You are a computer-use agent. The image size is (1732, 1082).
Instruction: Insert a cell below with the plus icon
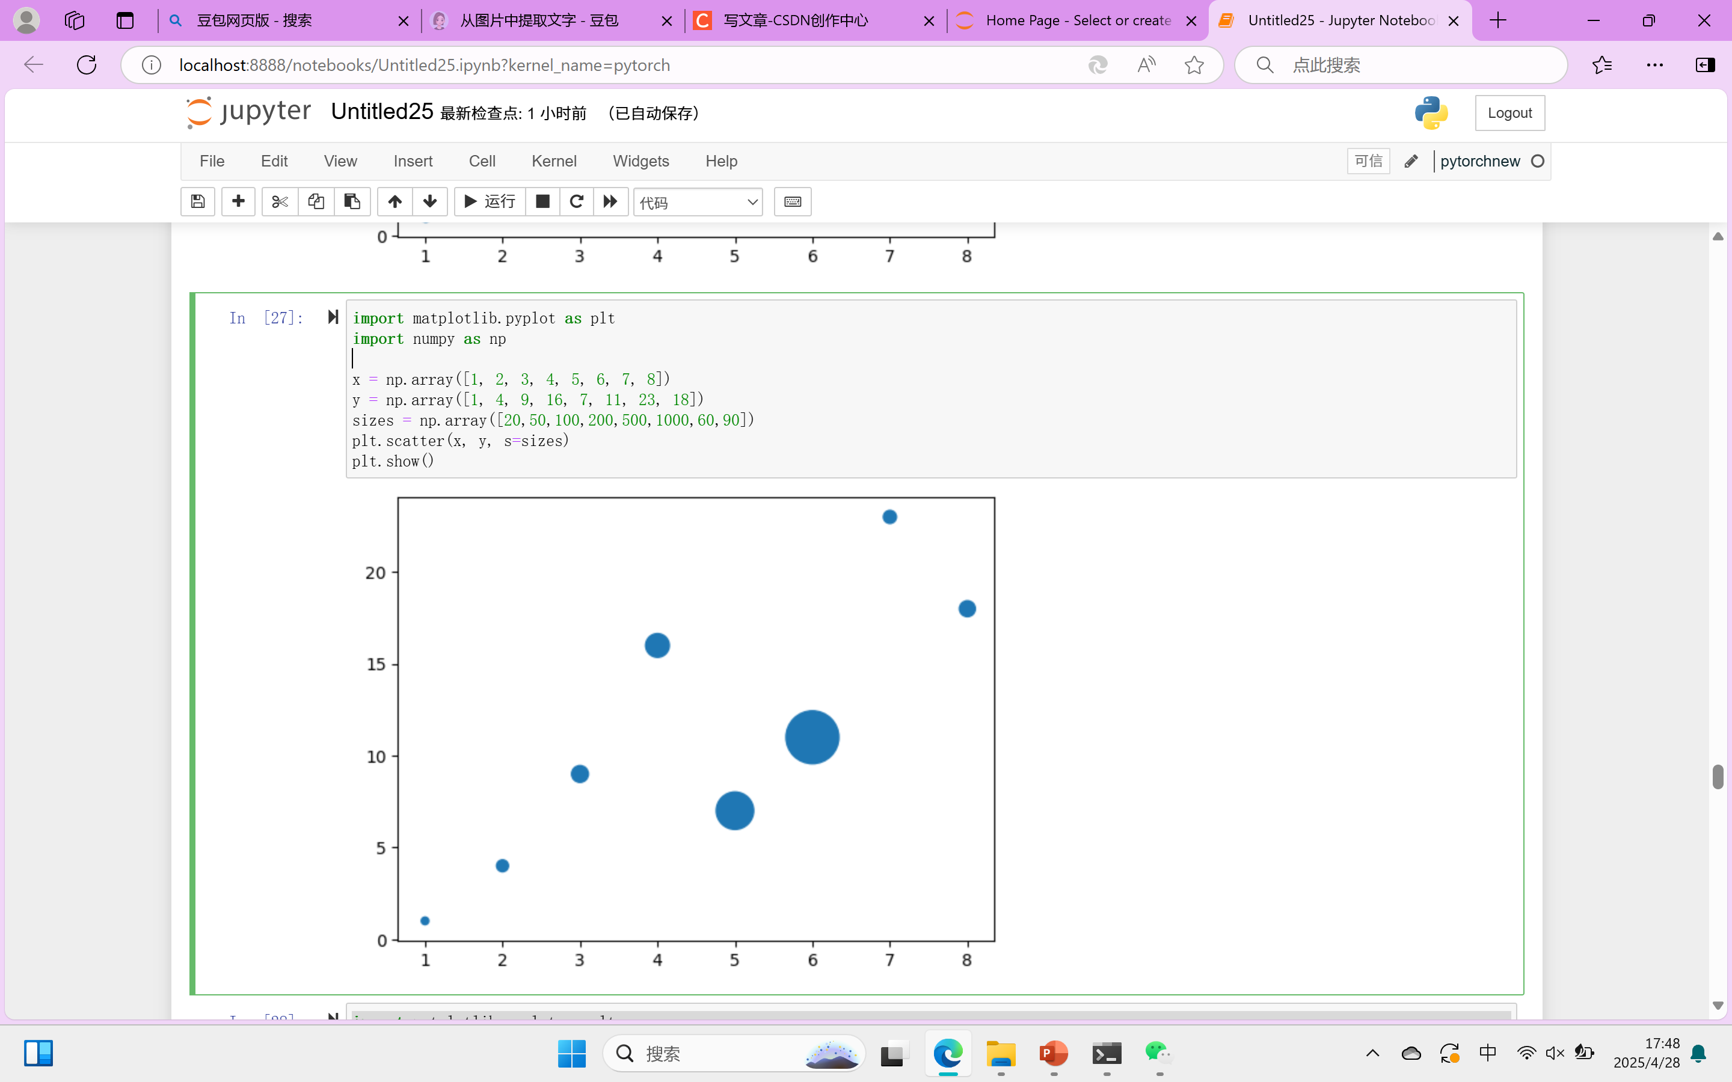(238, 202)
